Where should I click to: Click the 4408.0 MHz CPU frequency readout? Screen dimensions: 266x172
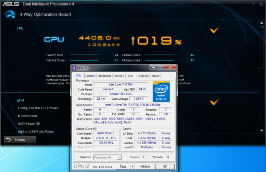coord(99,38)
